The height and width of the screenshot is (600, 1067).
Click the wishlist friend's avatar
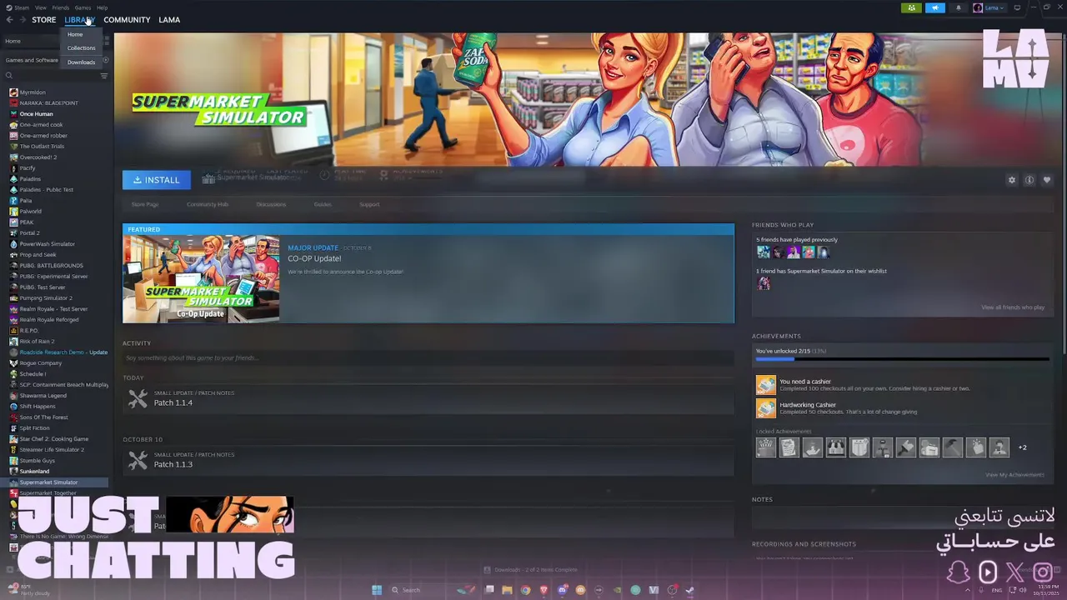point(763,283)
